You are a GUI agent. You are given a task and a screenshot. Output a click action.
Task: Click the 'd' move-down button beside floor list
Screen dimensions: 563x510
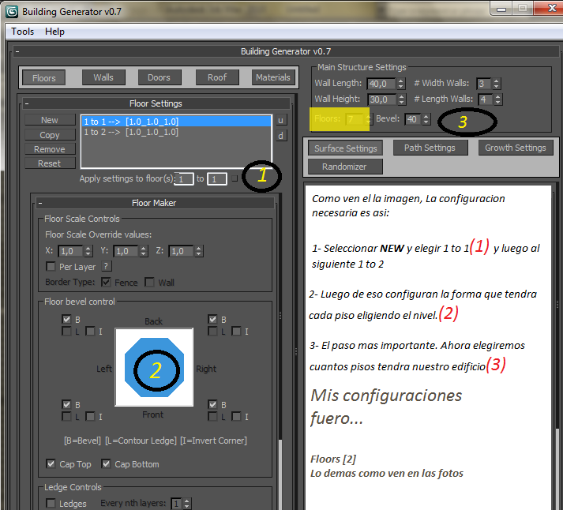(280, 135)
